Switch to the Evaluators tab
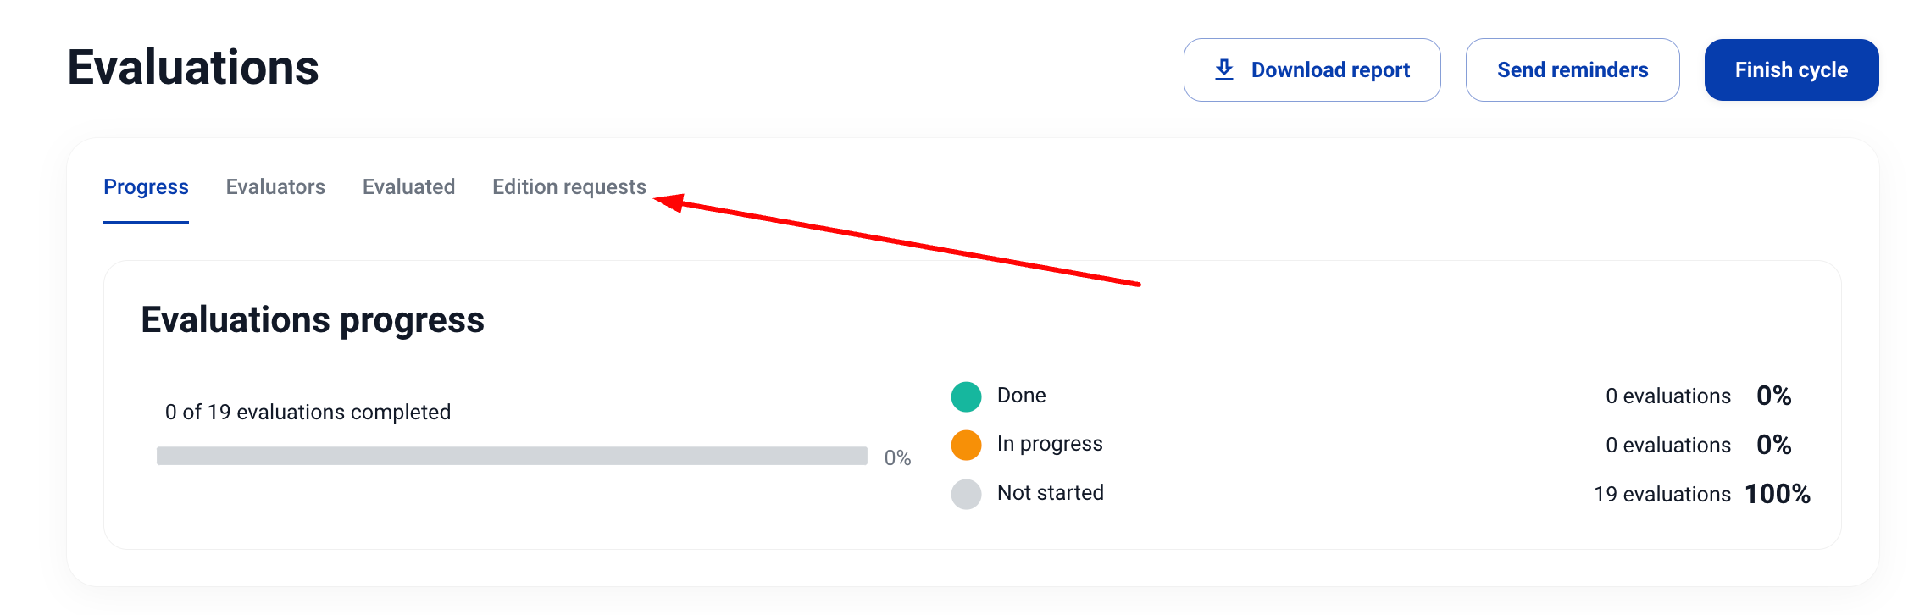Screen dimensions: 1925x615 (x=275, y=187)
